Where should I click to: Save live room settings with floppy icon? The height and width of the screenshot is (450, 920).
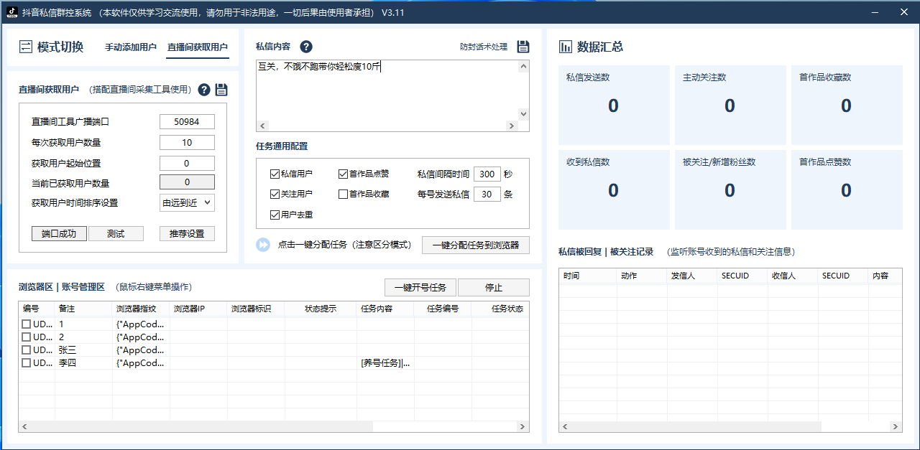(x=221, y=90)
